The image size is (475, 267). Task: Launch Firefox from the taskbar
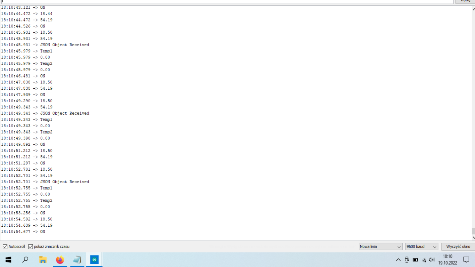click(60, 260)
